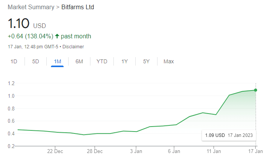Click the 11 Jan axis label

coord(214,151)
